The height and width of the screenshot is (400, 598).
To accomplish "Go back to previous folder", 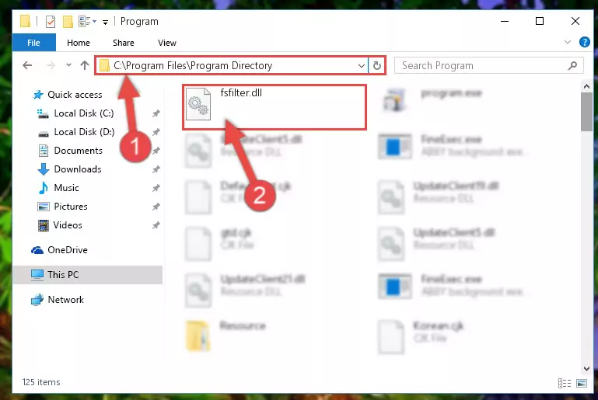I will pos(27,65).
